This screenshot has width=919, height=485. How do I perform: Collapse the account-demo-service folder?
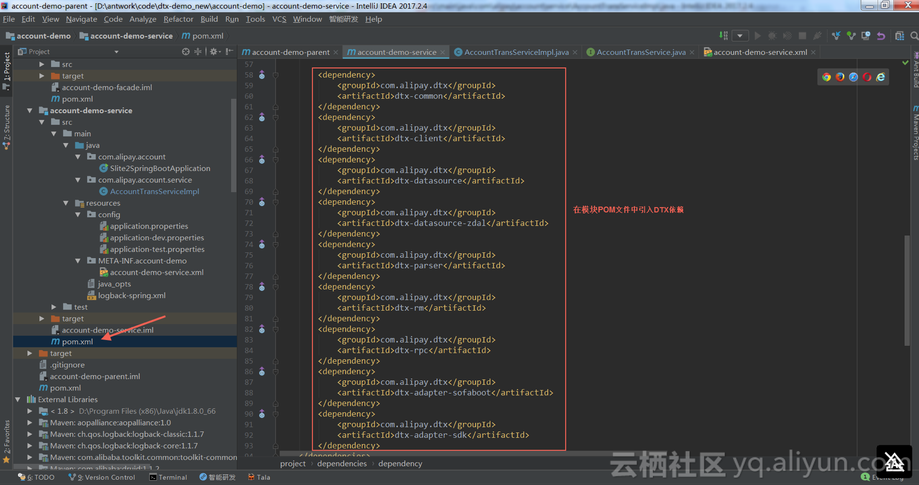pyautogui.click(x=30, y=110)
